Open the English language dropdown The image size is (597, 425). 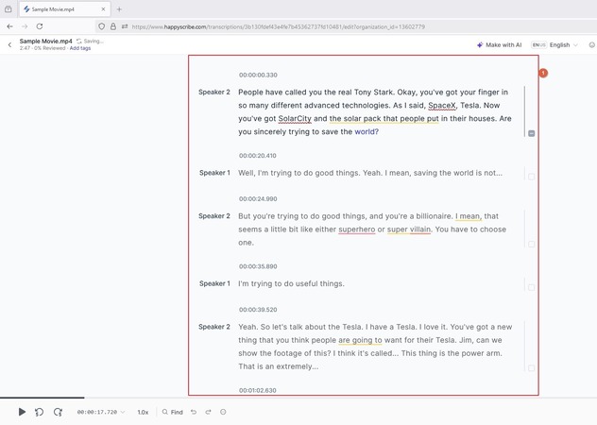[554, 45]
